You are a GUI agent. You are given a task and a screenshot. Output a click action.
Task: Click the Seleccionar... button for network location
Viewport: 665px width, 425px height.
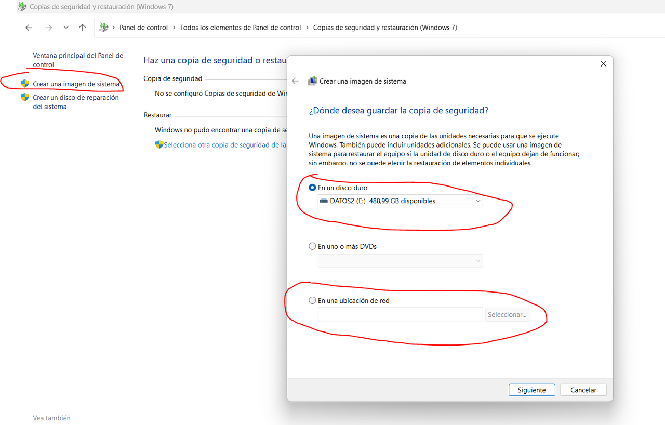coord(507,314)
